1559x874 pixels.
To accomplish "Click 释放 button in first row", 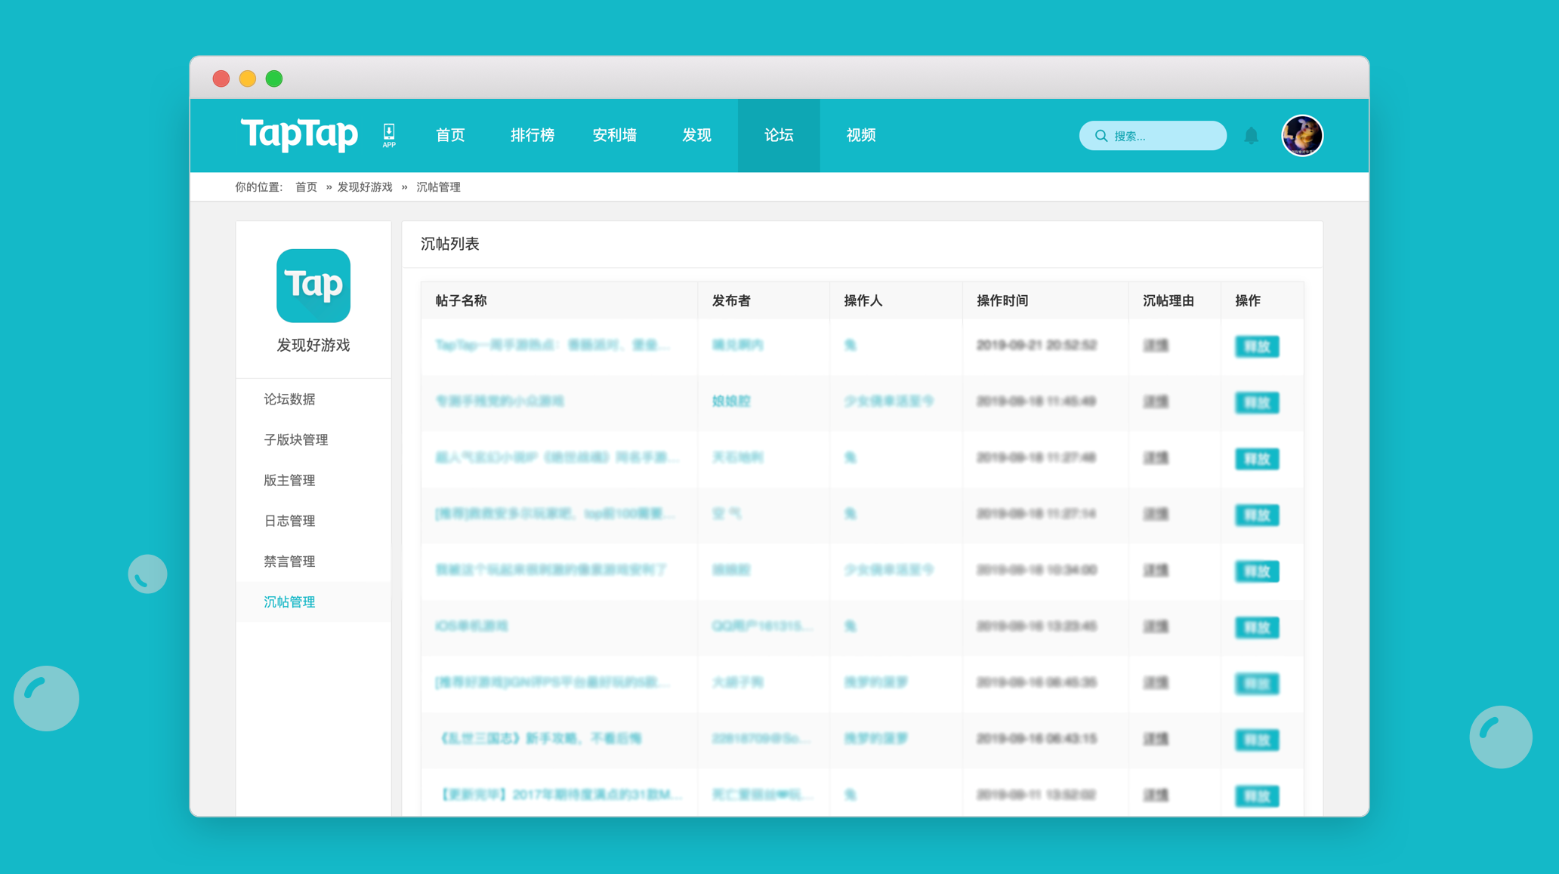I will pos(1257,346).
